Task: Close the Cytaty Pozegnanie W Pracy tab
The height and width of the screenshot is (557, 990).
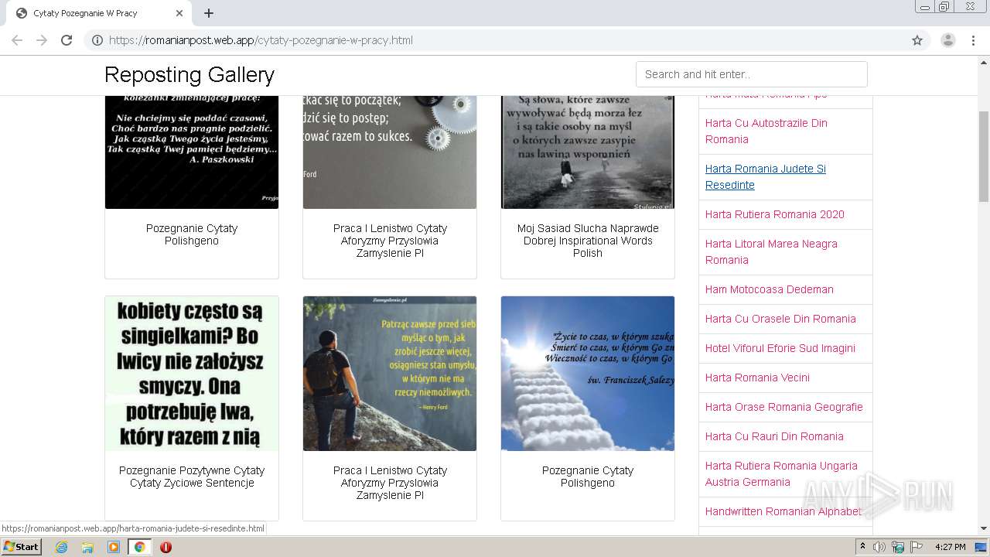Action: point(179,13)
